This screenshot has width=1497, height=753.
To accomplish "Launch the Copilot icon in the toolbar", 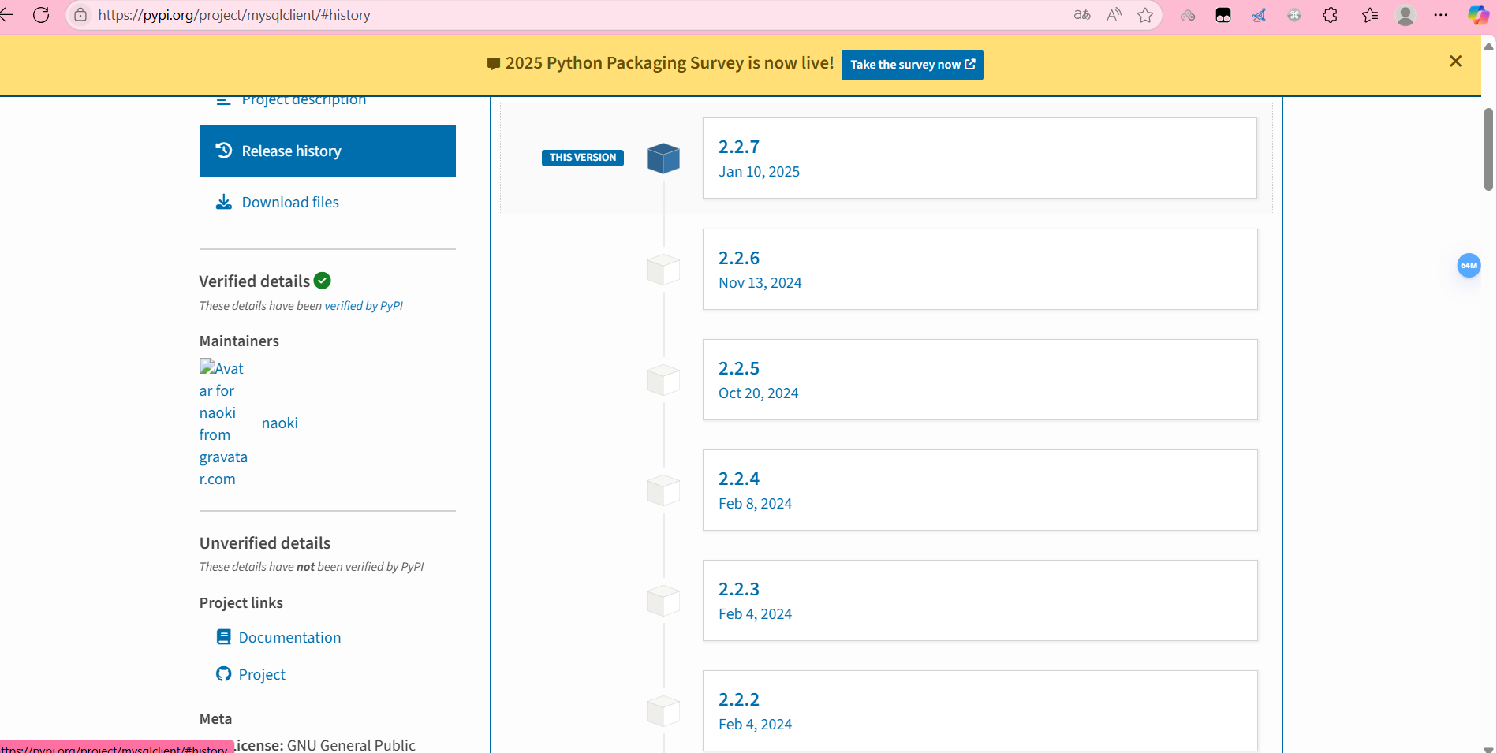I will click(1477, 15).
